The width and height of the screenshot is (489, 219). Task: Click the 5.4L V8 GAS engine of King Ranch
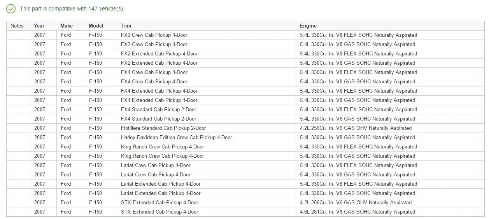(358, 156)
